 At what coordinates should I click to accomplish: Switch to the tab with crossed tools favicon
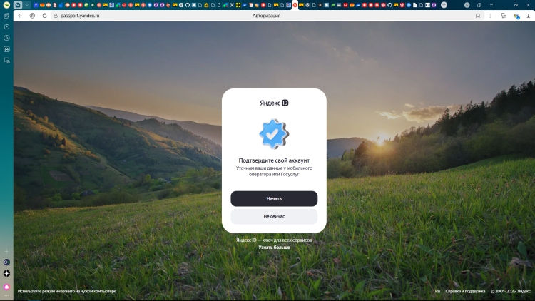231,5
